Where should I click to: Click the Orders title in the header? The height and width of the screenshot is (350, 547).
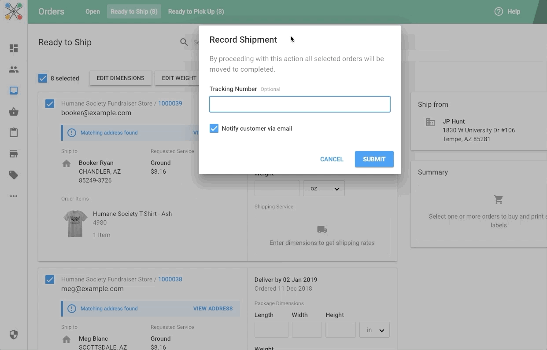(x=52, y=11)
